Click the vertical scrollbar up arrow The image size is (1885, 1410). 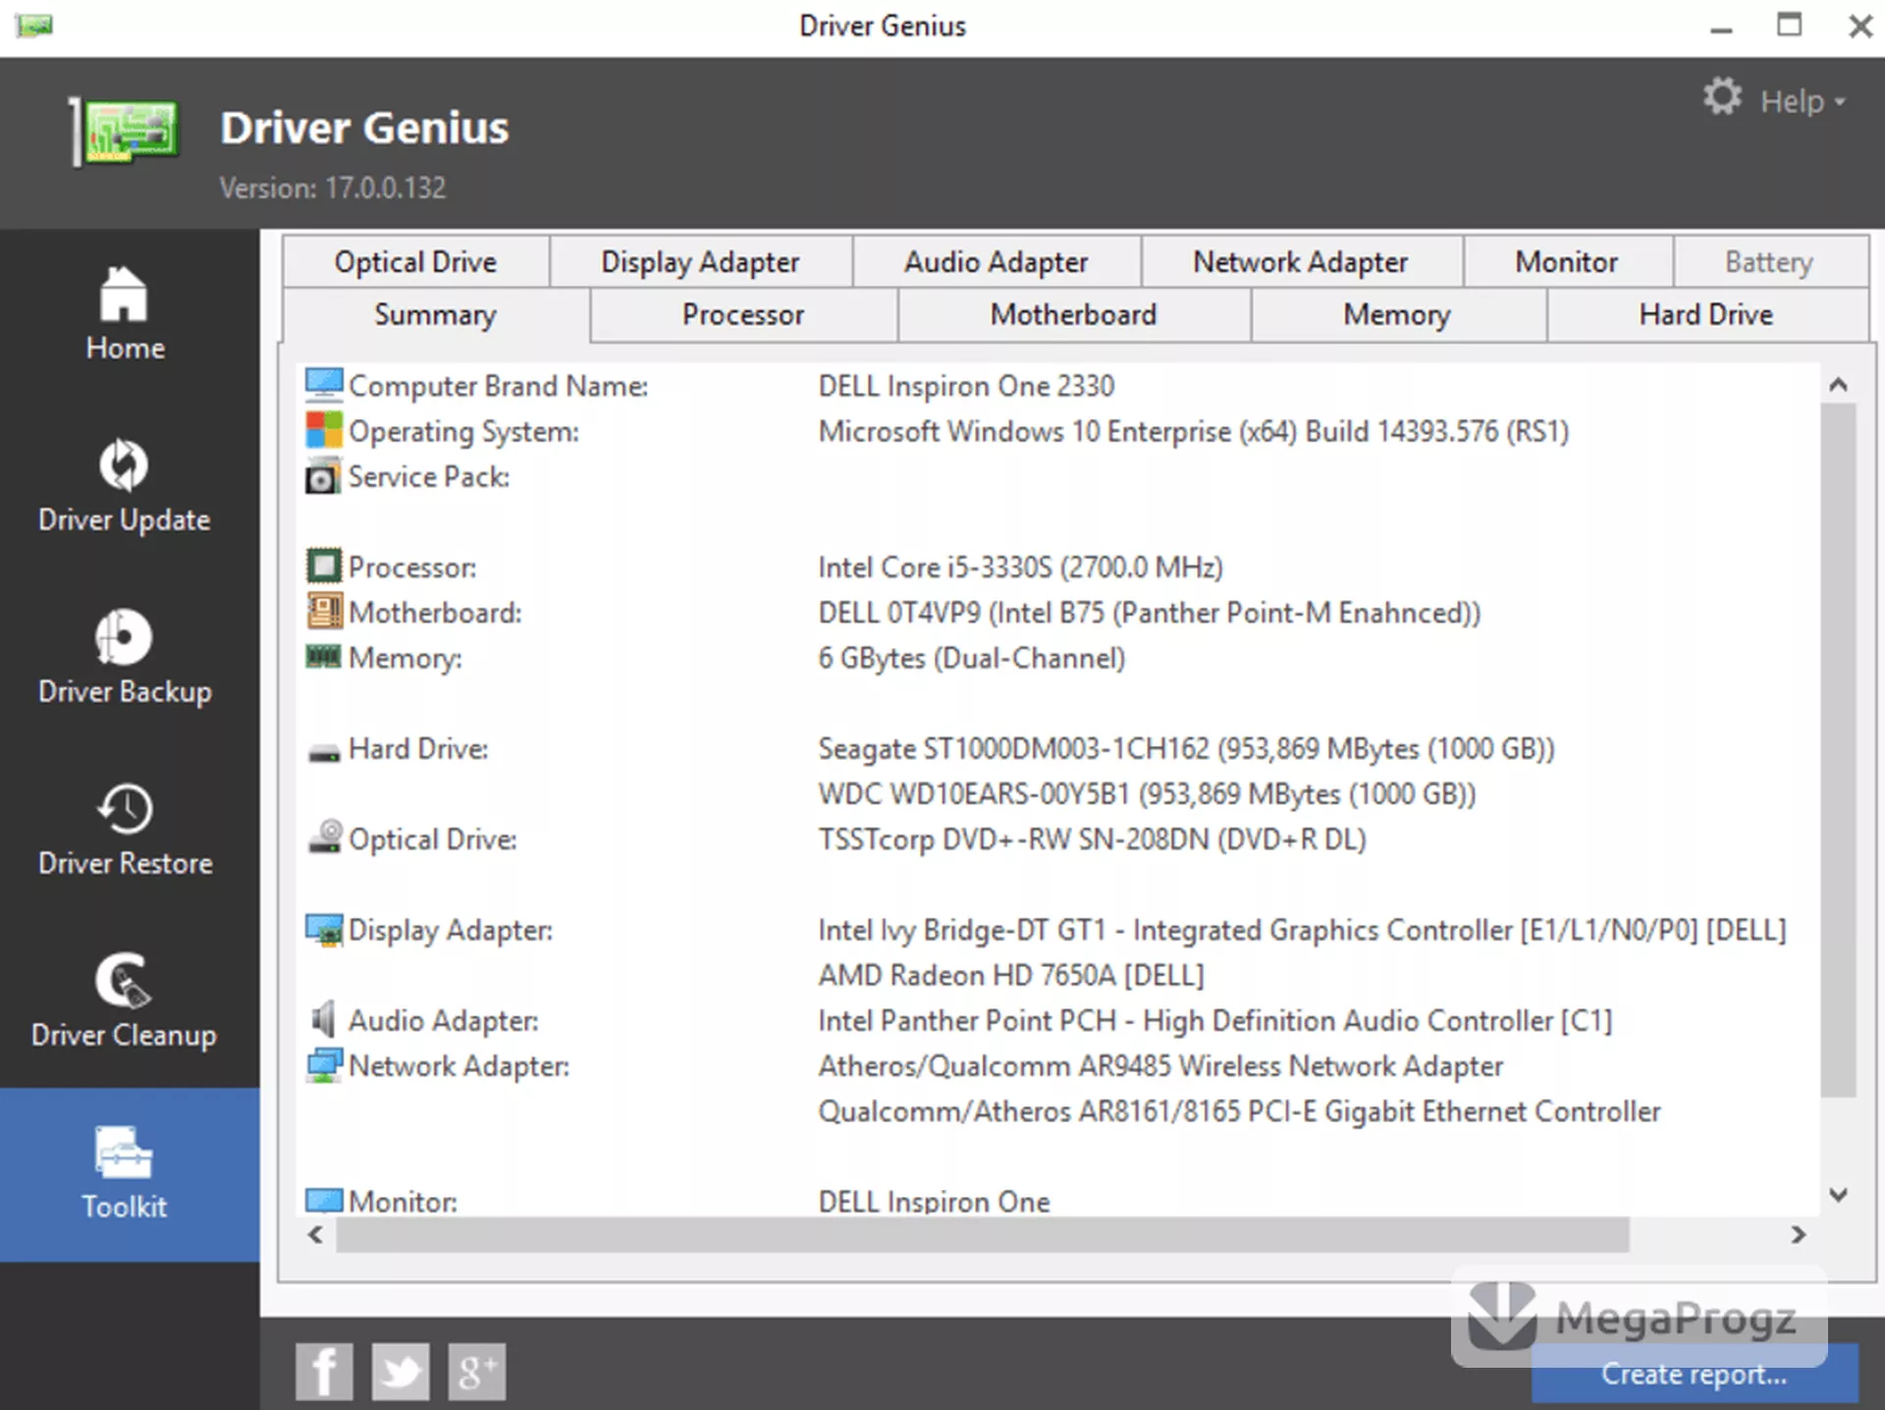tap(1839, 385)
